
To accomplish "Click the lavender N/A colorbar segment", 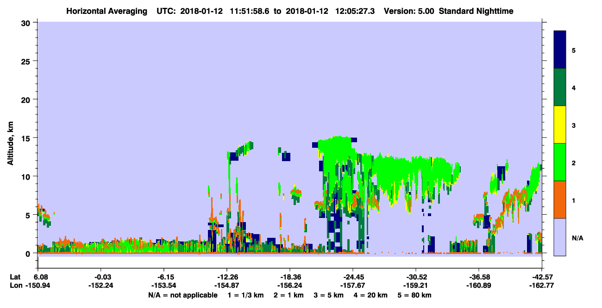I will pos(560,237).
